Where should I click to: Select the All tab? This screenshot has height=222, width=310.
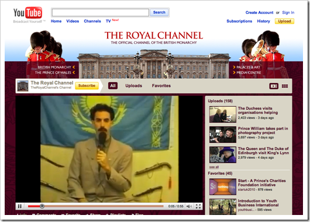pos(113,86)
